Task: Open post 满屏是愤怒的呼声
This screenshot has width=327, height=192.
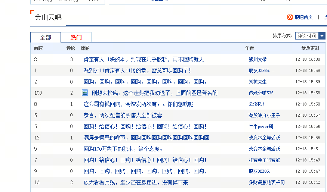Action: pyautogui.click(x=146, y=138)
